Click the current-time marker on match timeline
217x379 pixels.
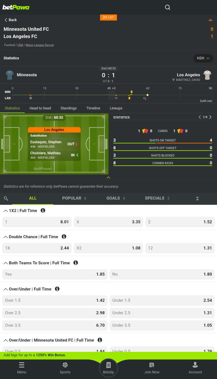148,95
